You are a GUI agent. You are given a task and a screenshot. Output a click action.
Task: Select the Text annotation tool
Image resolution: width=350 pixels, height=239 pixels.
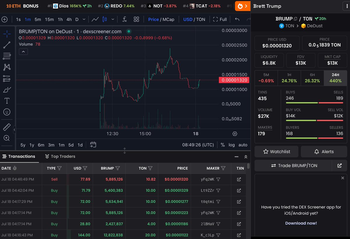coord(7,101)
